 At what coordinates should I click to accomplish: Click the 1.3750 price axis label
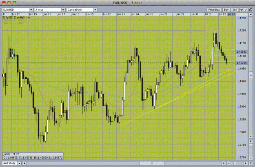click(242, 145)
